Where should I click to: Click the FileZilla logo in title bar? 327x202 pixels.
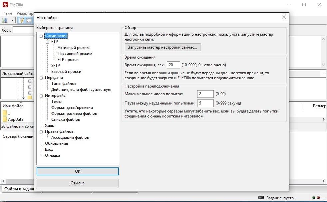tap(5, 5)
